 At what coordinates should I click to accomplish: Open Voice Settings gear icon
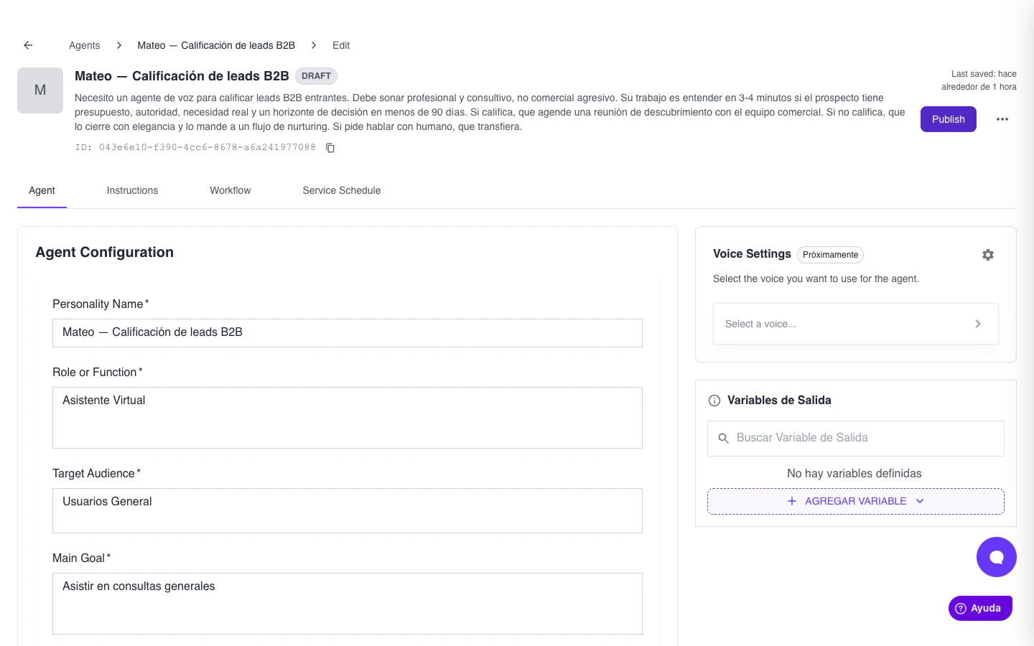point(988,254)
